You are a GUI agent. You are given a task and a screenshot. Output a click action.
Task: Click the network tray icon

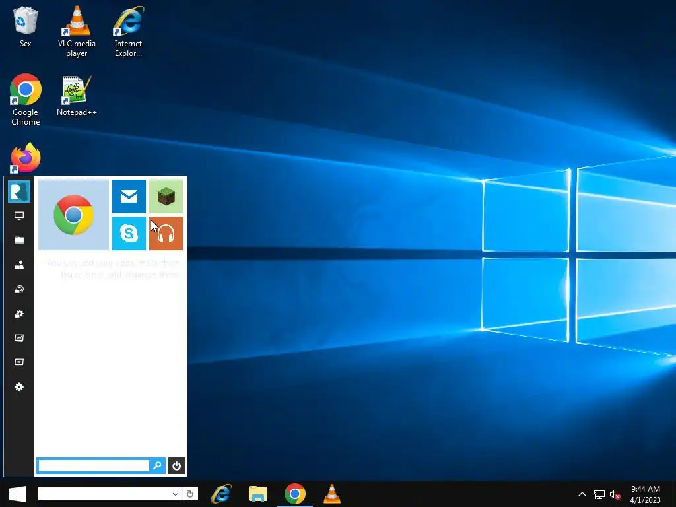click(599, 494)
